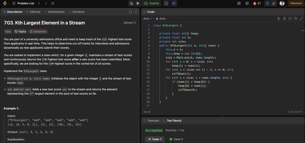
Task: Open the notes sticky icon
Action: pyautogui.click(x=166, y=3)
